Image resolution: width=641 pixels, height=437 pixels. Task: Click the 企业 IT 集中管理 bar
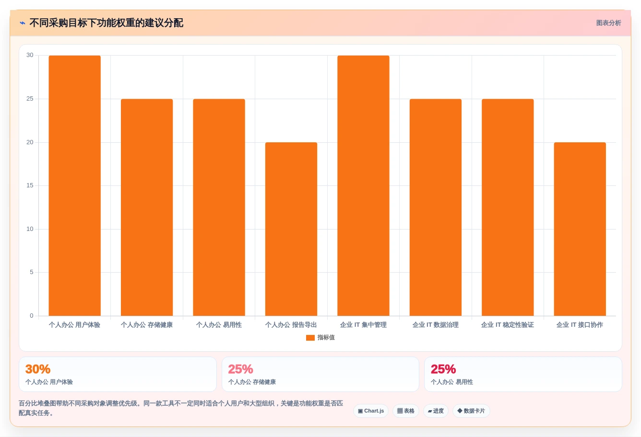tap(364, 185)
